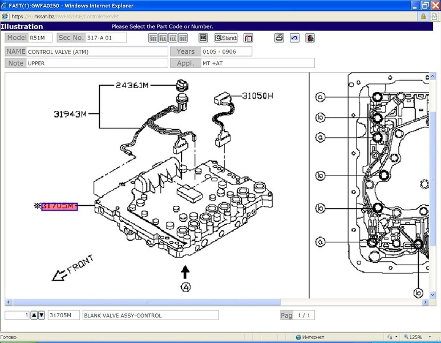Select highlighted part code 31705M in diagram
The height and width of the screenshot is (343, 441).
(x=59, y=206)
